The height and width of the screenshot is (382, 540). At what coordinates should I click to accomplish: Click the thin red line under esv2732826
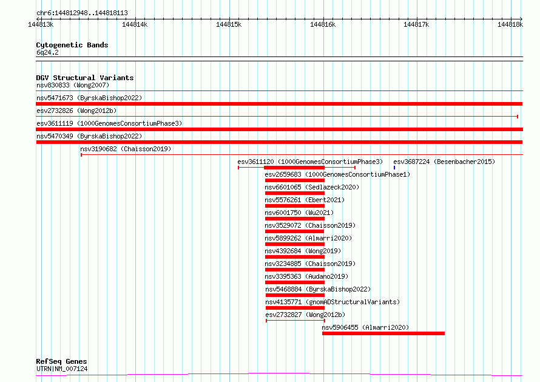277,117
